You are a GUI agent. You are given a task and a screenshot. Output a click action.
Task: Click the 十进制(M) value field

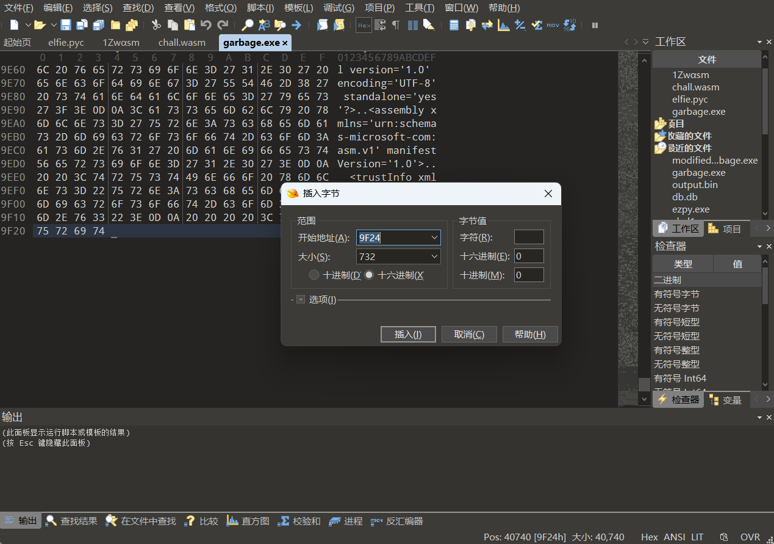pos(529,275)
